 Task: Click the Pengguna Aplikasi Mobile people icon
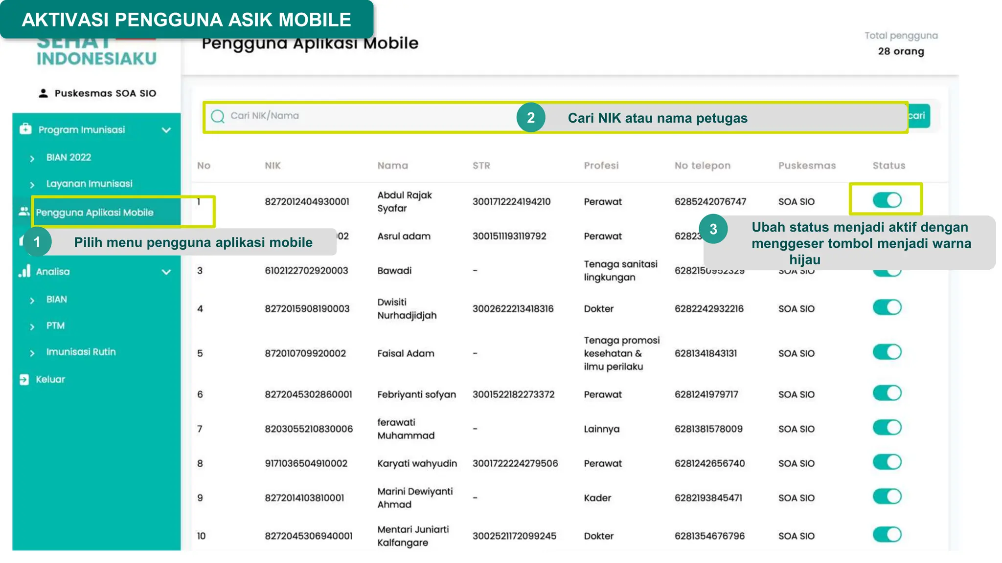24,212
